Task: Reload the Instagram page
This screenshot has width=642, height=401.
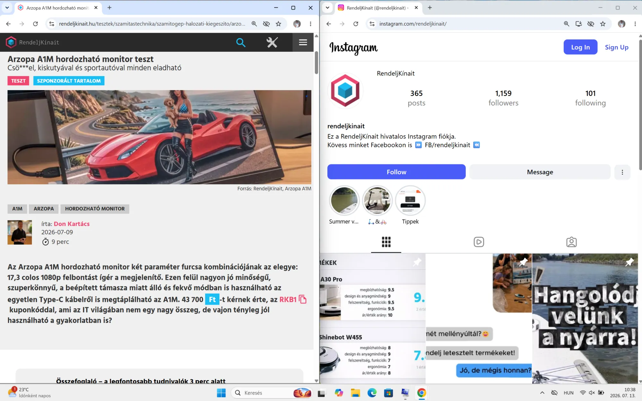Action: click(356, 24)
